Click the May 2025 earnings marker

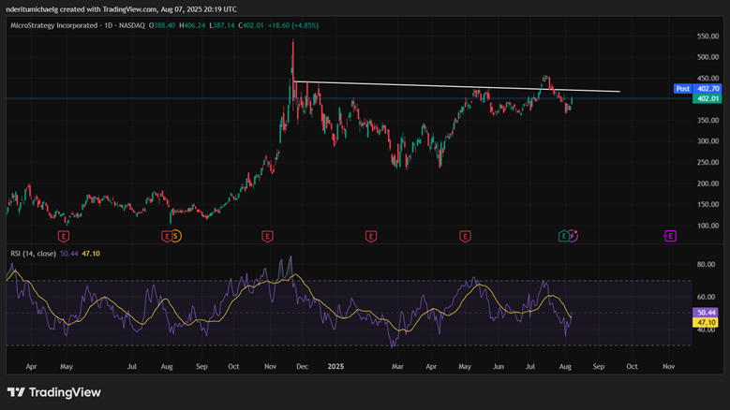[466, 236]
